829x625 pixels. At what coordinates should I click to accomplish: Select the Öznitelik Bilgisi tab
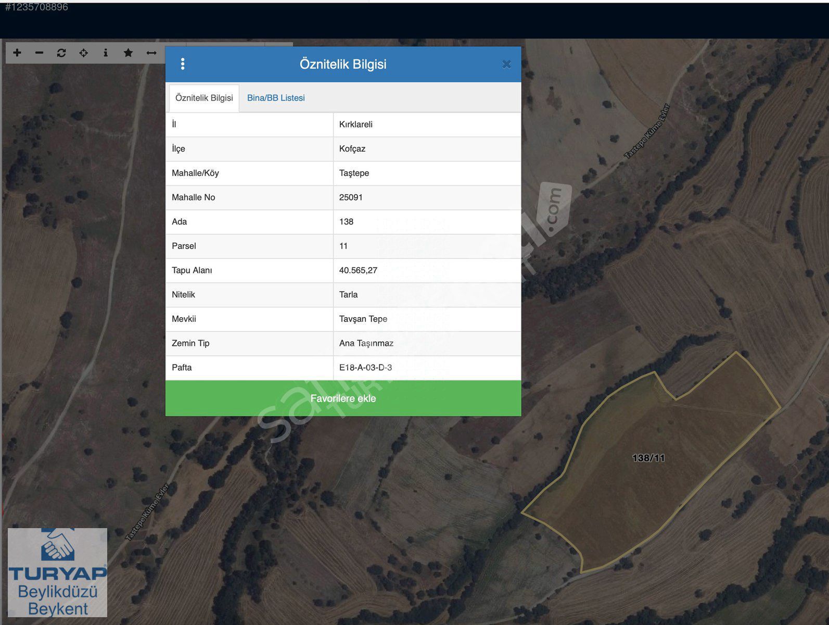[x=204, y=98]
